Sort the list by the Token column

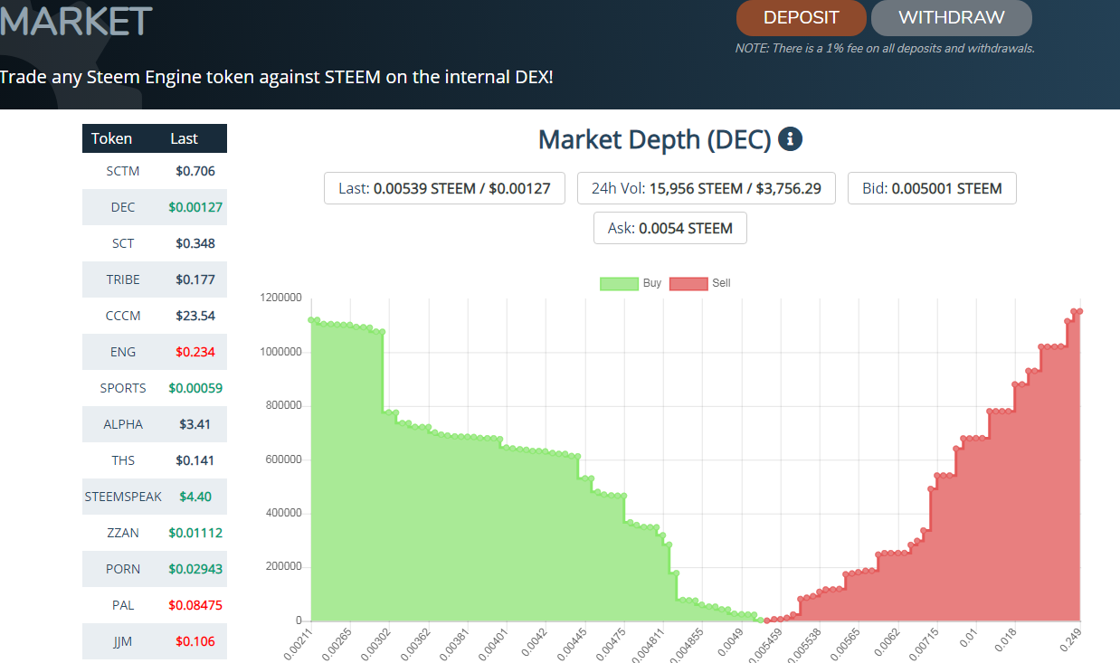111,138
